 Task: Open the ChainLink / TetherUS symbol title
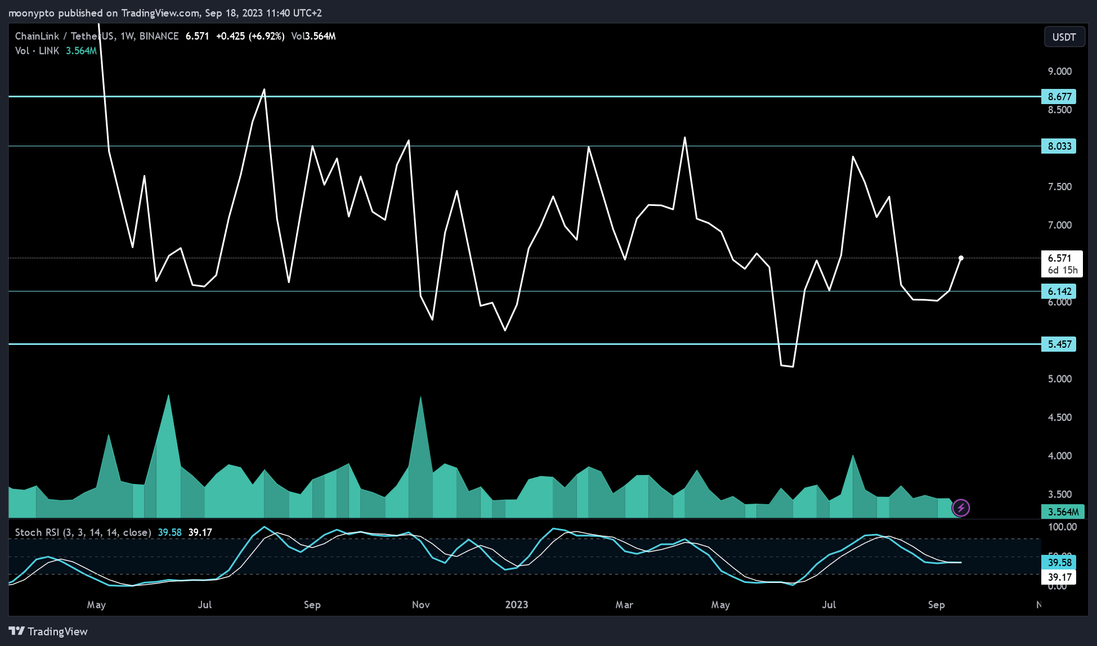coord(65,36)
